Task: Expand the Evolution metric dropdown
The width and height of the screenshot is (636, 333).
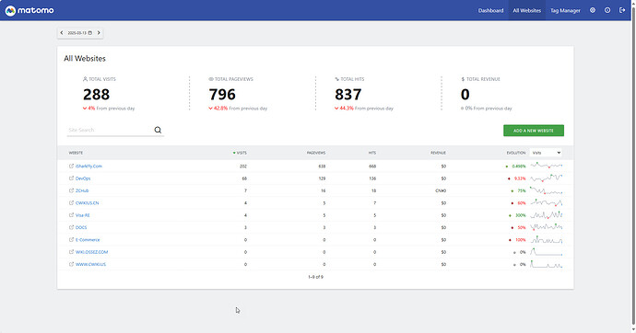Action: click(x=546, y=153)
